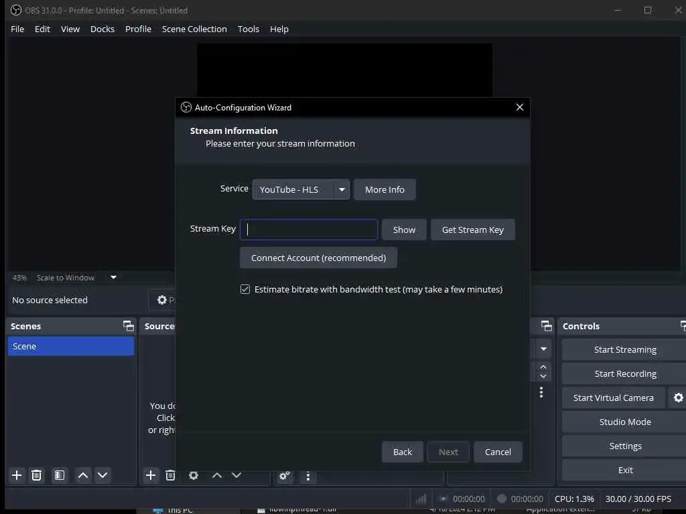Remove the selected scene with the trash icon
The width and height of the screenshot is (686, 514).
[x=37, y=475]
